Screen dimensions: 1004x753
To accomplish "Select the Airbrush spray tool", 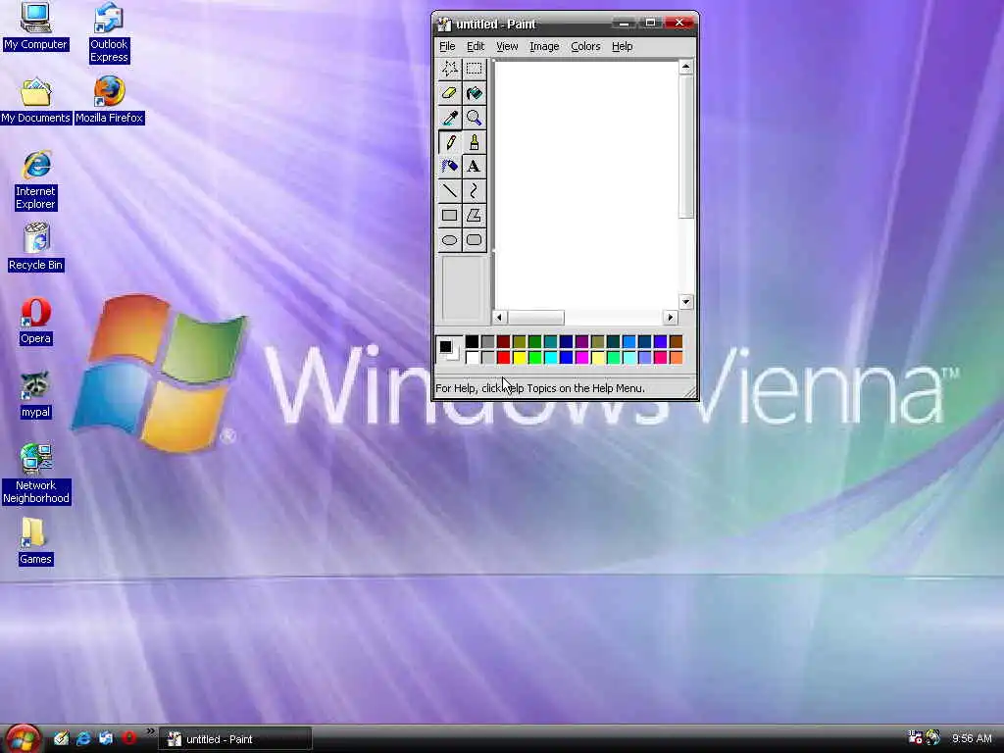I will (x=449, y=167).
